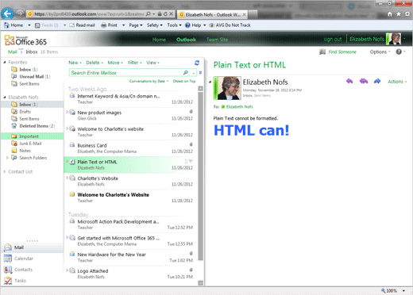This screenshot has height=295, width=413.
Task: Open the Actions dropdown in reading pane
Action: pos(397,82)
